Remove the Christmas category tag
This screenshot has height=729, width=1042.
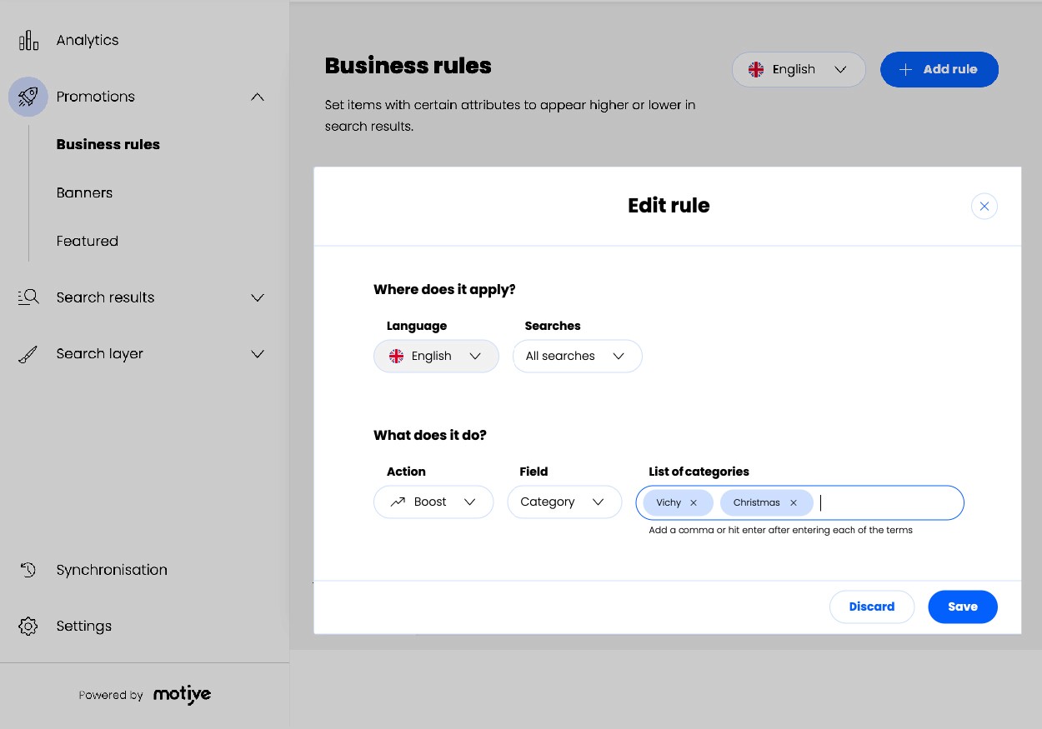pos(794,503)
